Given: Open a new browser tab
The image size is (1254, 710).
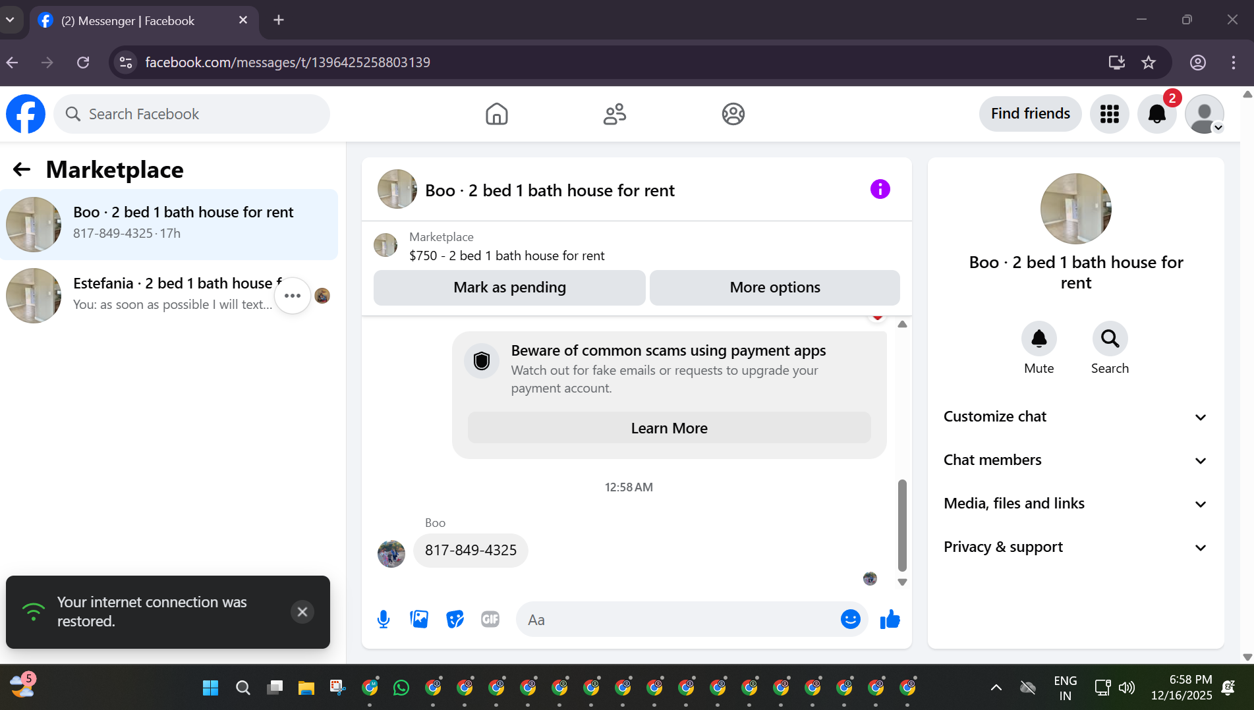Looking at the screenshot, I should tap(279, 20).
